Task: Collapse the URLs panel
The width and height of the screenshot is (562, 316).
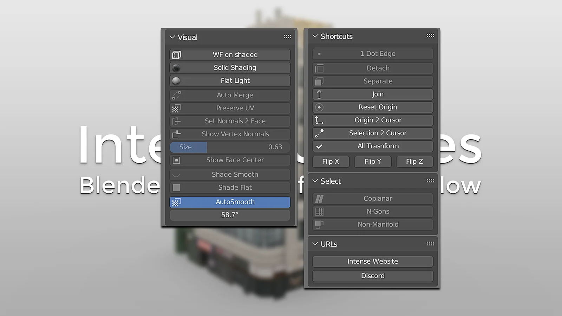Action: click(x=315, y=244)
